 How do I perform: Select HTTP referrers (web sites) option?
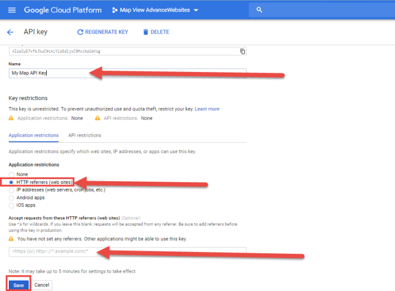[x=12, y=182]
